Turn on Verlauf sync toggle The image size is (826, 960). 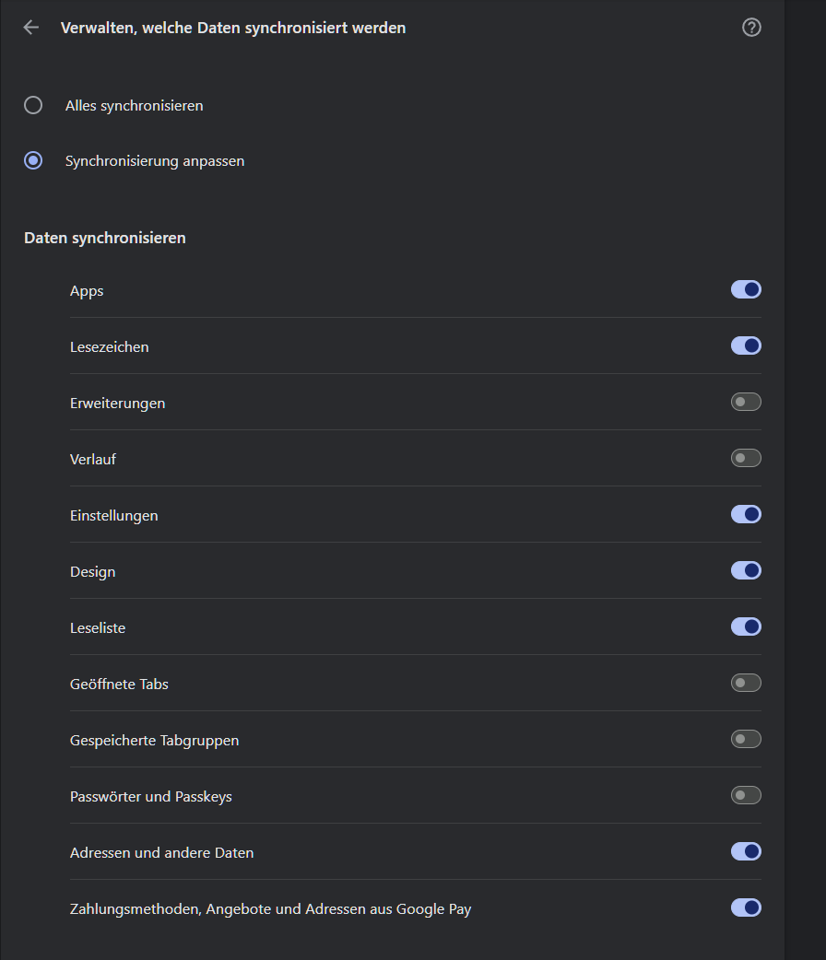tap(746, 458)
